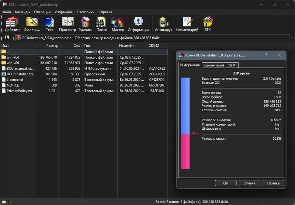Switch to the SFX tab in dialog
The width and height of the screenshot is (295, 205).
[232, 65]
